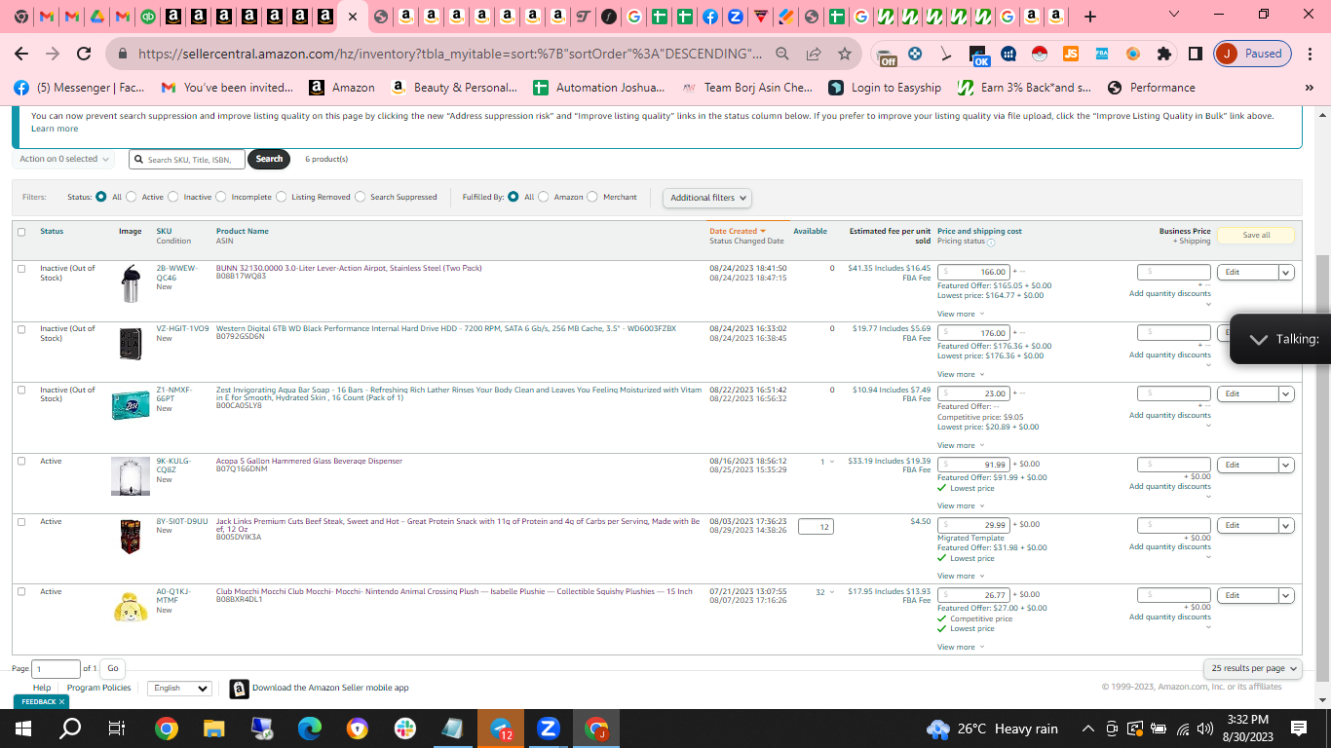Open Slack from the taskbar

pos(405,729)
